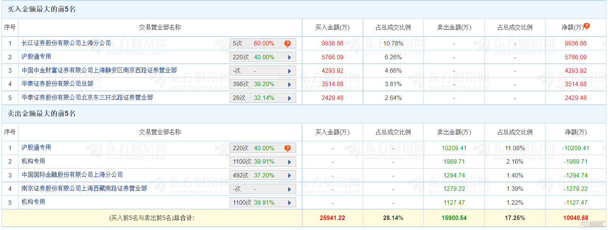Click sell amount 1989.71 cell

[x=454, y=162]
